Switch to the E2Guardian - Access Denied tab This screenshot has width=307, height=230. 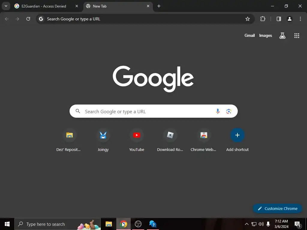coord(44,6)
